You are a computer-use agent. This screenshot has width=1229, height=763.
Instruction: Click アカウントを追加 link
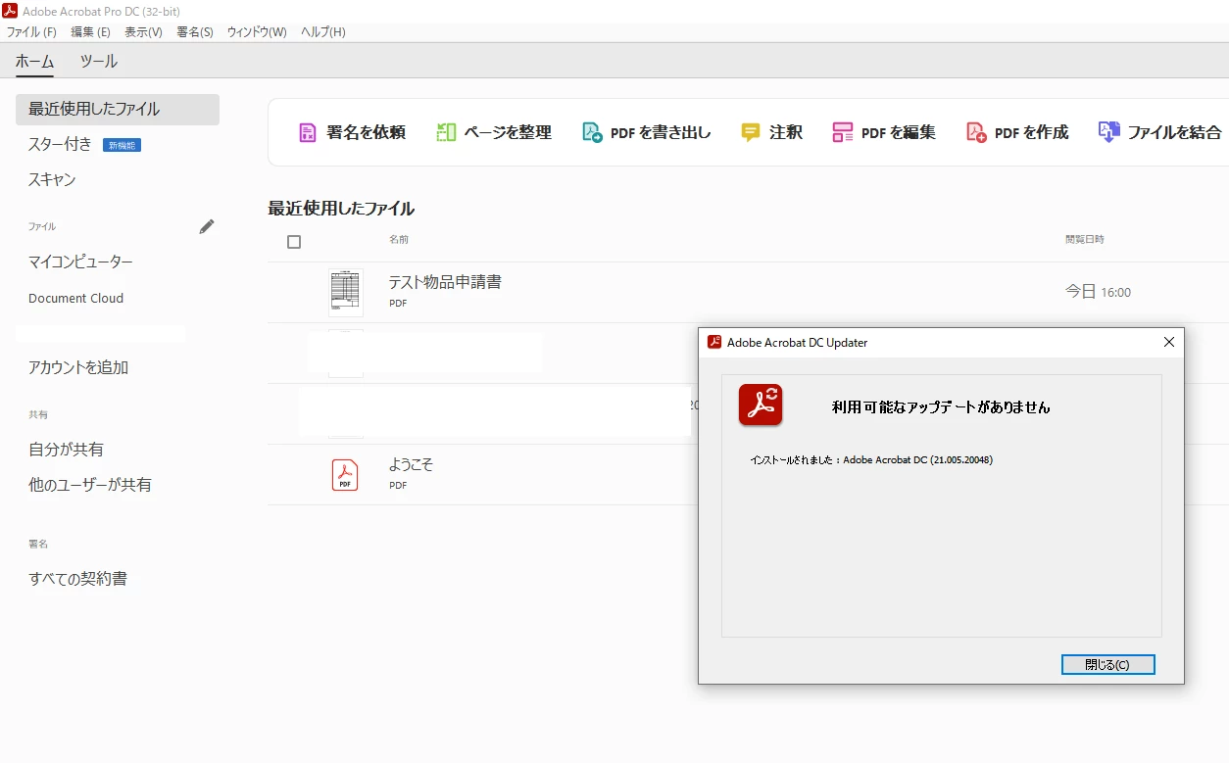78,367
